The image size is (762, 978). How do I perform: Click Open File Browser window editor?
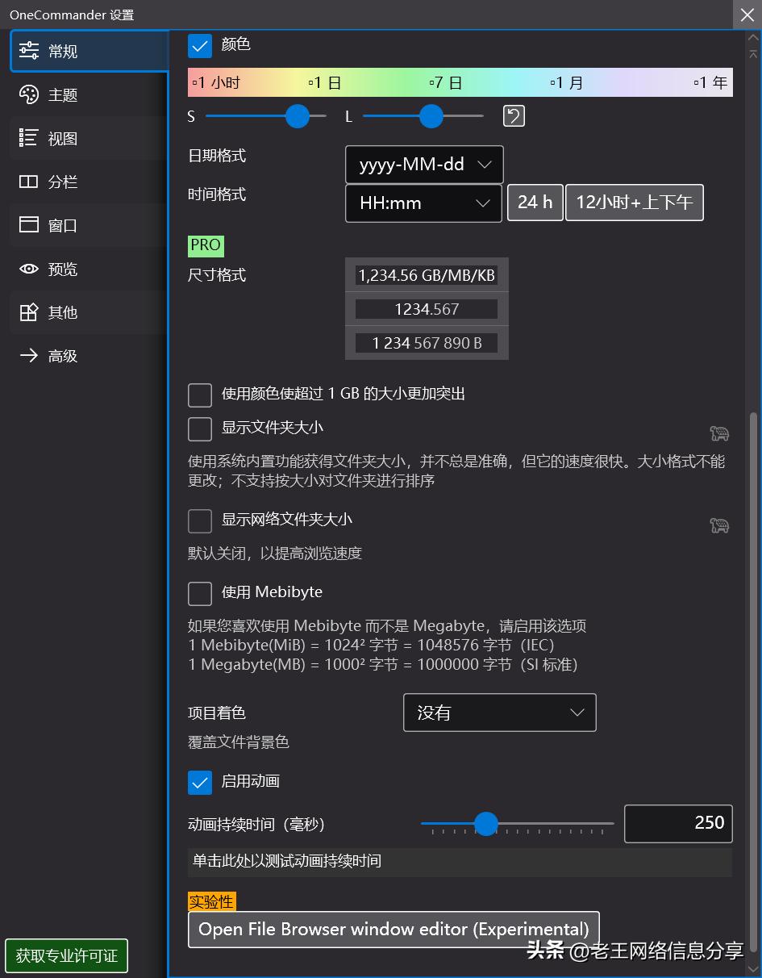click(393, 929)
